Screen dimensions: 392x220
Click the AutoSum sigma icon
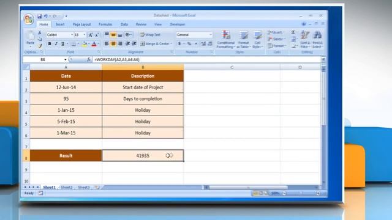point(293,32)
